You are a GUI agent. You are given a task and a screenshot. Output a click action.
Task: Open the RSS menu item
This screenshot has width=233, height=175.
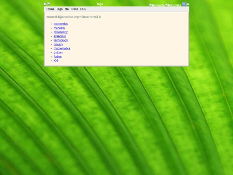pos(83,9)
